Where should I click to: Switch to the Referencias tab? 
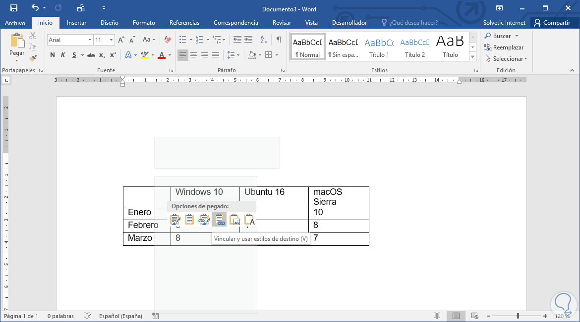184,23
